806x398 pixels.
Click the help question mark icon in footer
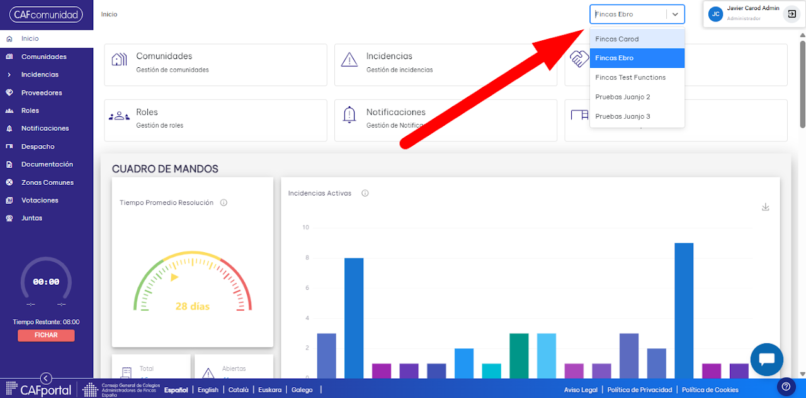point(785,386)
